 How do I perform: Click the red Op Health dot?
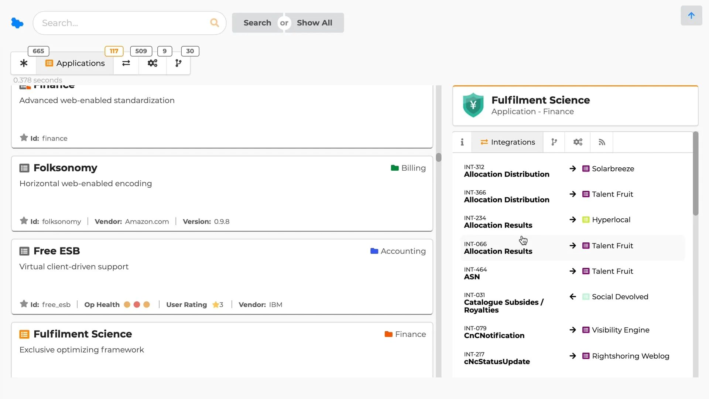[137, 304]
